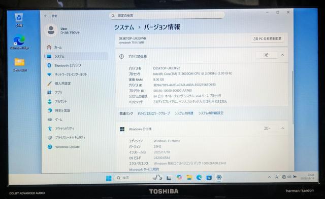Open Microsoft Edge from the taskbar
Screen dimensions: 325x199
click(199, 177)
